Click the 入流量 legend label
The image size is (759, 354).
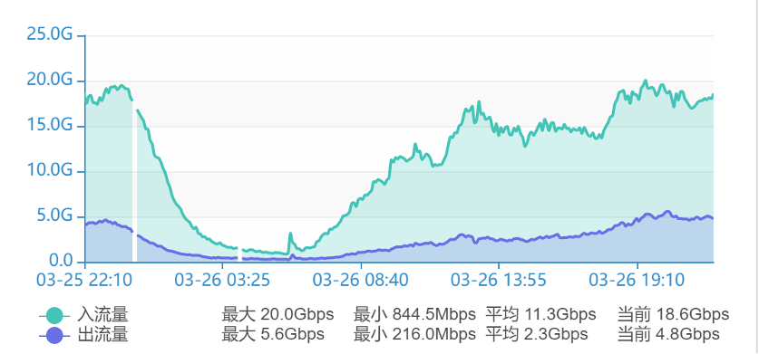[102, 315]
